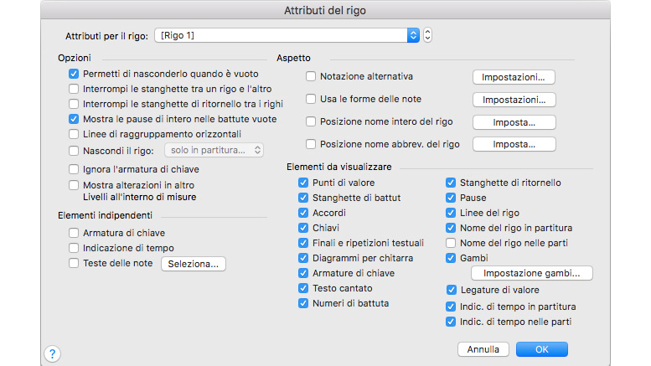Check 'Ignora l'armatura di chiave'
Viewport: 651px width, 366px height.
(75, 169)
